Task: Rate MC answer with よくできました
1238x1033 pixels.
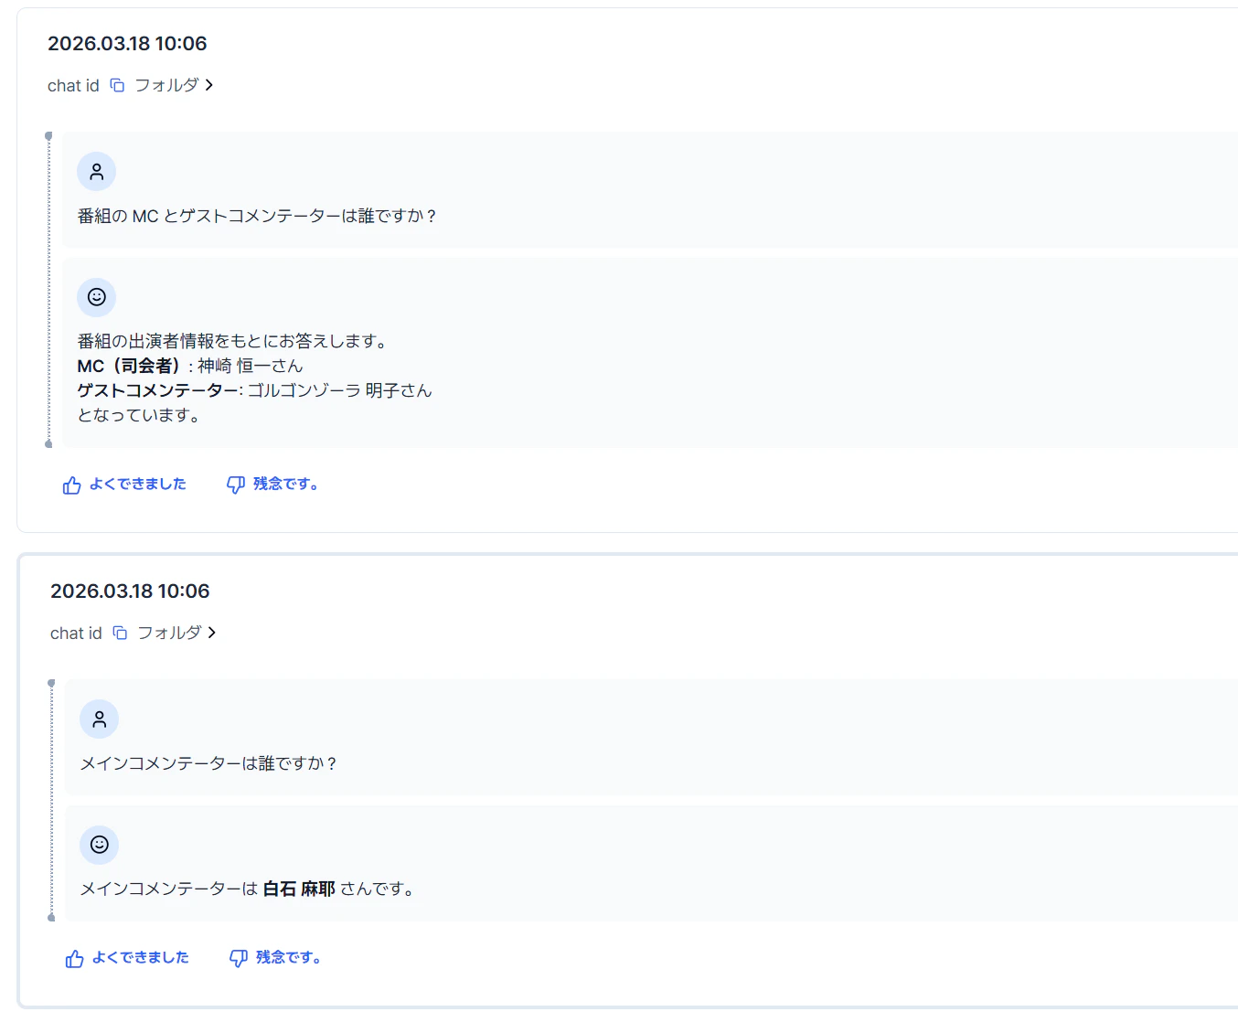Action: coord(137,484)
